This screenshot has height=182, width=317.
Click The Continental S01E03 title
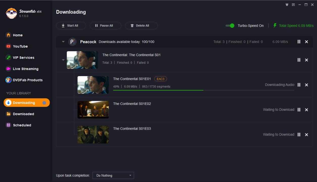(x=132, y=129)
